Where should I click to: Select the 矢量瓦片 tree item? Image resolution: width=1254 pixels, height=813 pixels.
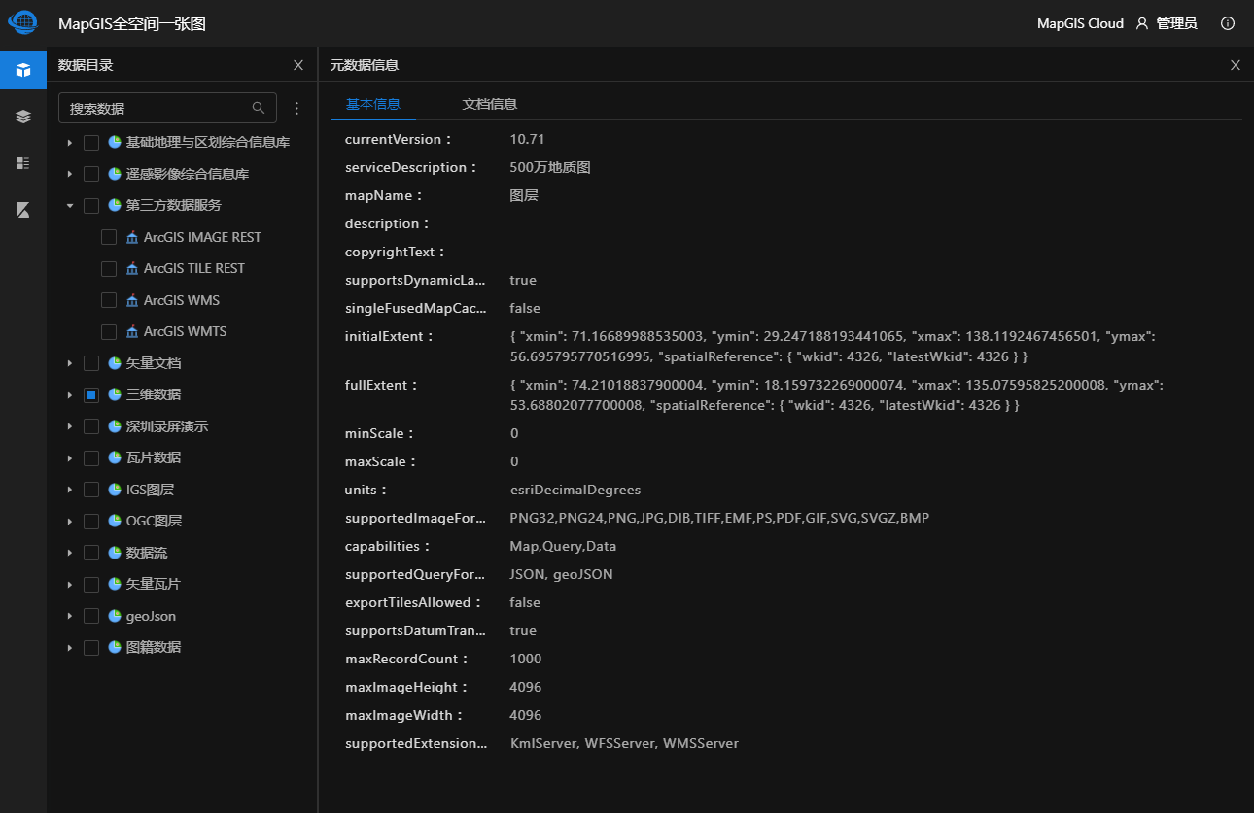[x=154, y=584]
